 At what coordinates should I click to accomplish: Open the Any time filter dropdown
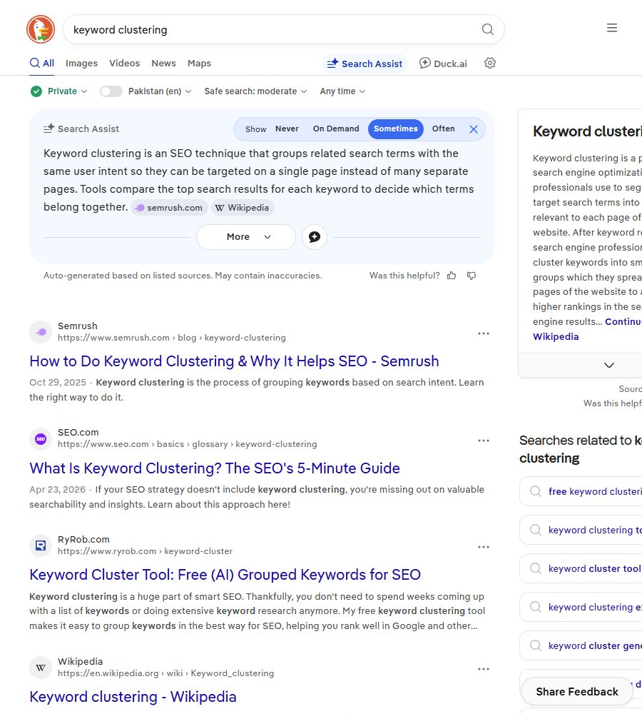click(x=342, y=91)
